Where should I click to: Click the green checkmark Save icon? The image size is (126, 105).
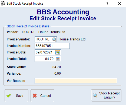tap(9, 96)
